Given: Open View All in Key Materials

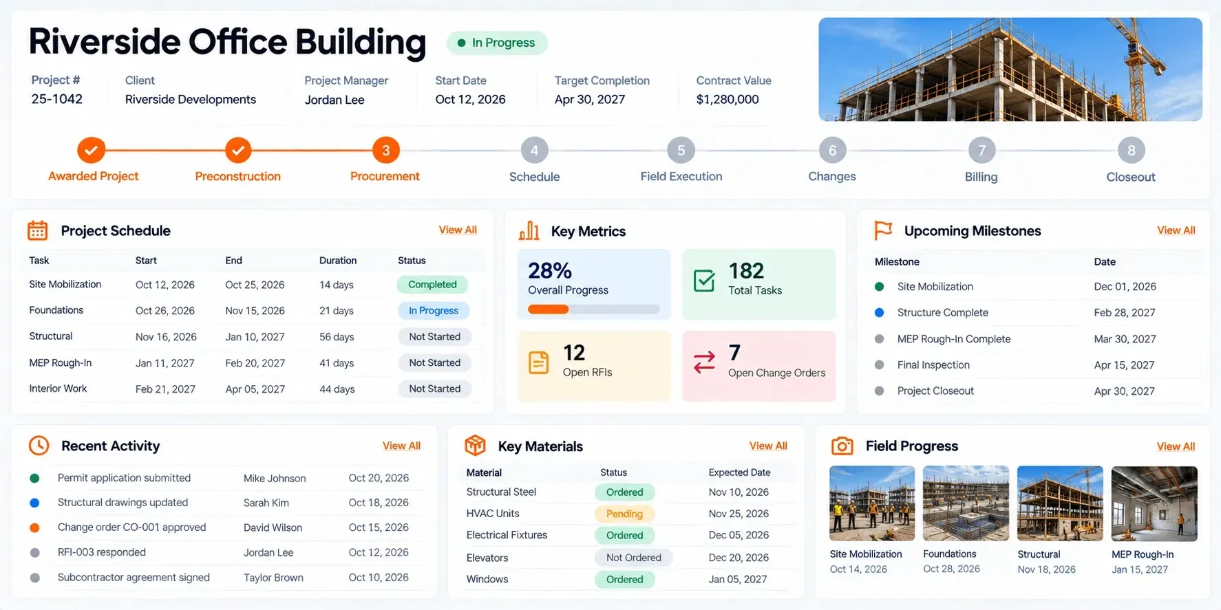Looking at the screenshot, I should (768, 446).
